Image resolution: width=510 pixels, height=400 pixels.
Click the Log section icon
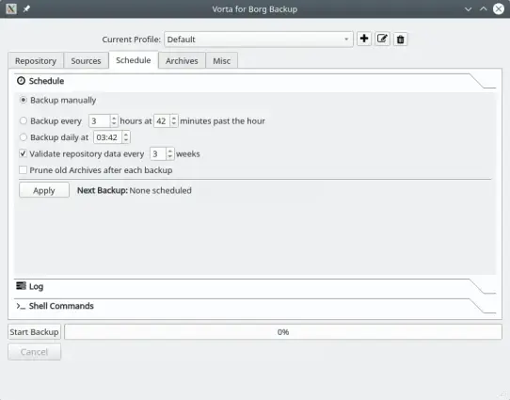(21, 286)
